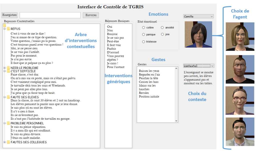The width and height of the screenshot is (256, 151).
Task: Click the NIER LE PROBLEME folder icon
Action: (x=8, y=68)
